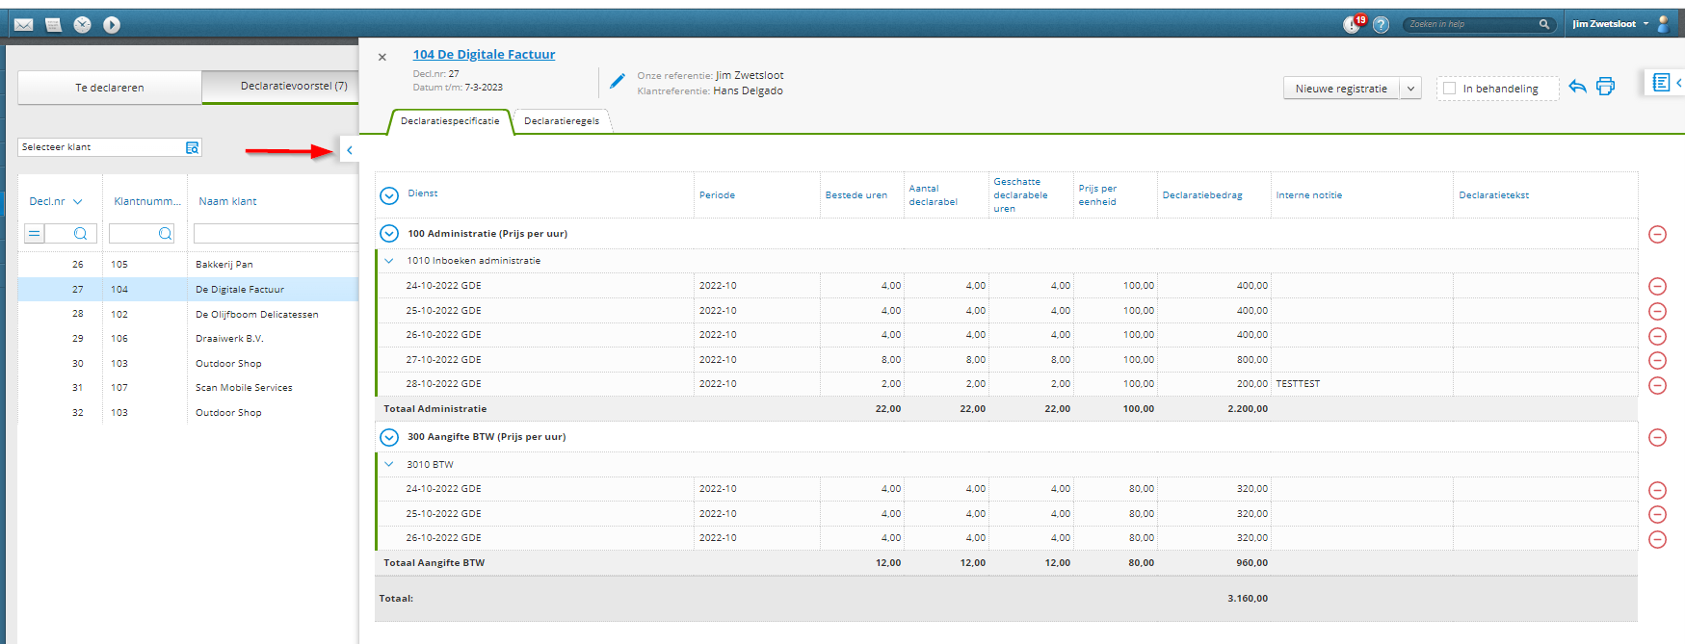
Task: Click the Zoeken in help search field
Action: coord(1469,24)
